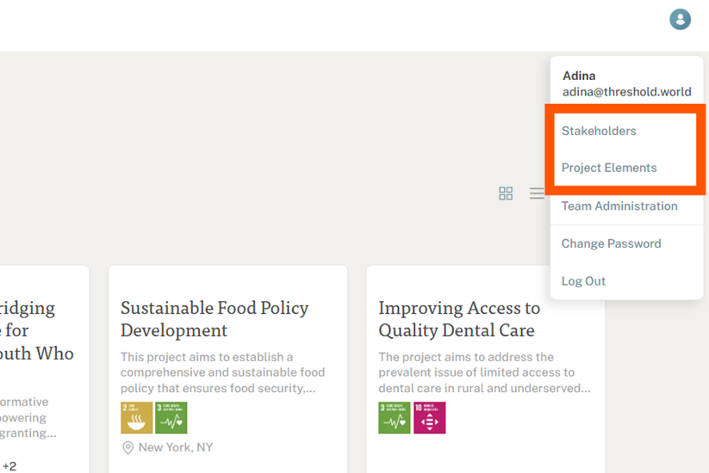Click the location pin icon near New York
The height and width of the screenshot is (473, 709).
[128, 448]
